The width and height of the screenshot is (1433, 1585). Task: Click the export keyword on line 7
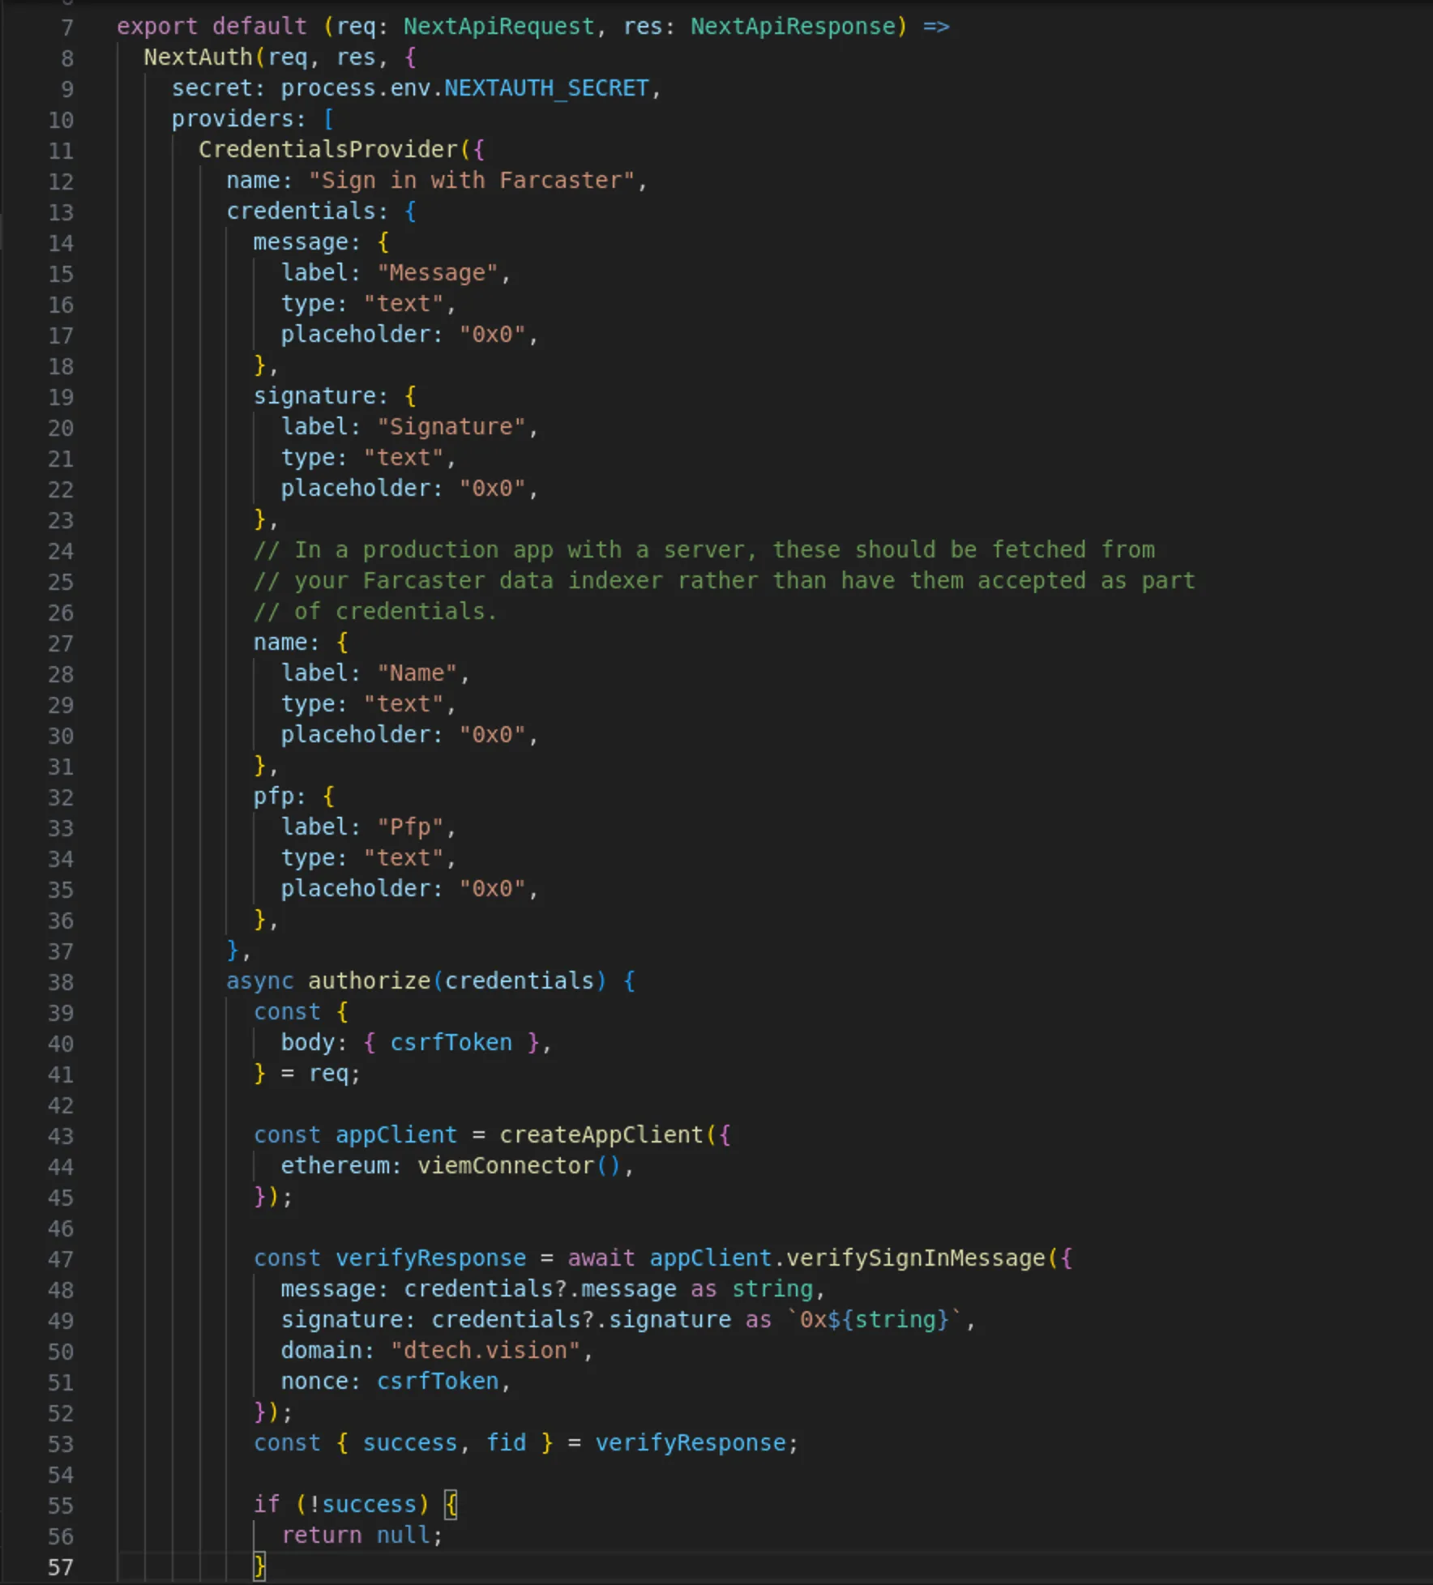coord(157,27)
